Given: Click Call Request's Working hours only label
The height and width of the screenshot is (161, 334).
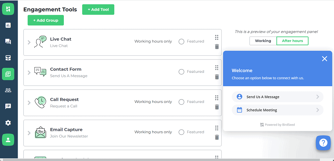Looking at the screenshot, I should pos(153,102).
